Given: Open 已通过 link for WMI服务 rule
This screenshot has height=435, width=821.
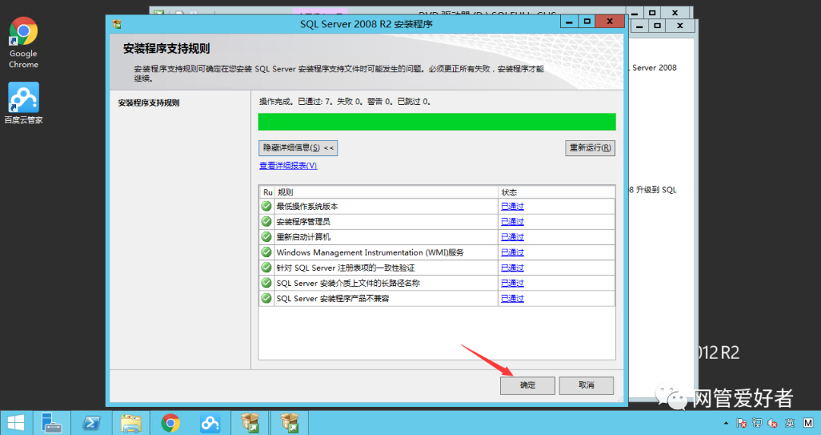Looking at the screenshot, I should (512, 252).
